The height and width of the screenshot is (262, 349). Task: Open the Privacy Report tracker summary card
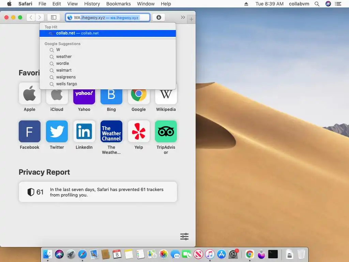pos(98,192)
